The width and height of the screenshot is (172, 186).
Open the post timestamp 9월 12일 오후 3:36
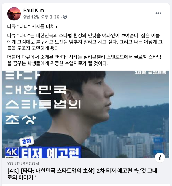pos(41,17)
